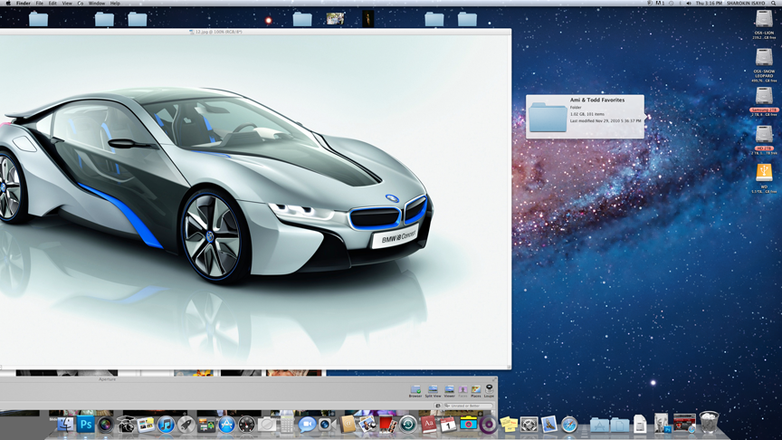
Task: Open the Window menu
Action: click(97, 3)
